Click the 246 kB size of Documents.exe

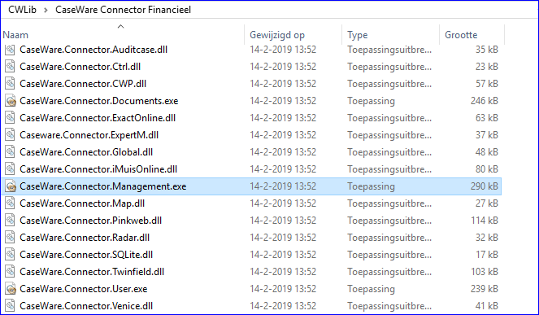coord(485,101)
